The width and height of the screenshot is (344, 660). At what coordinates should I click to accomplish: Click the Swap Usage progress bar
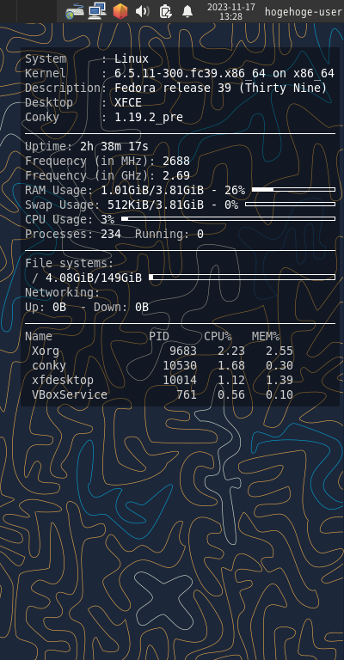point(290,205)
